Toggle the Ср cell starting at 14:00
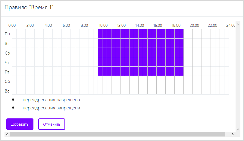Image resolution: width=244 pixels, height=141 pixels. (141, 52)
